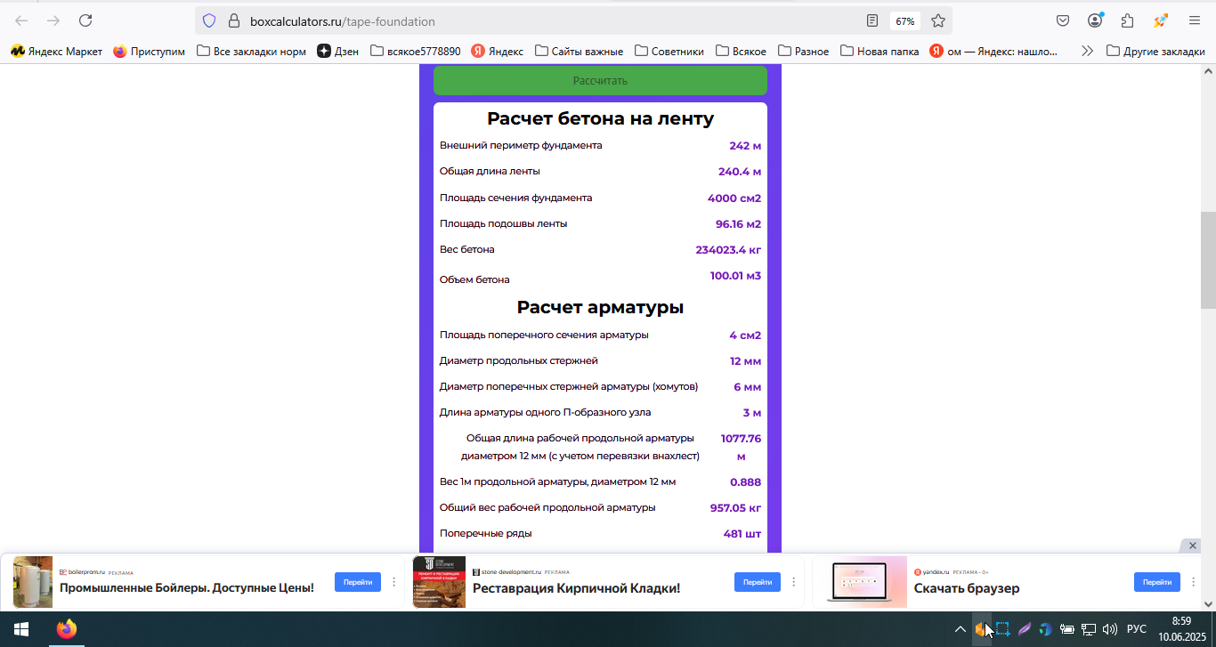Click 'Перейти' on the Yandex browser ad
The width and height of the screenshot is (1216, 647).
tap(1157, 582)
